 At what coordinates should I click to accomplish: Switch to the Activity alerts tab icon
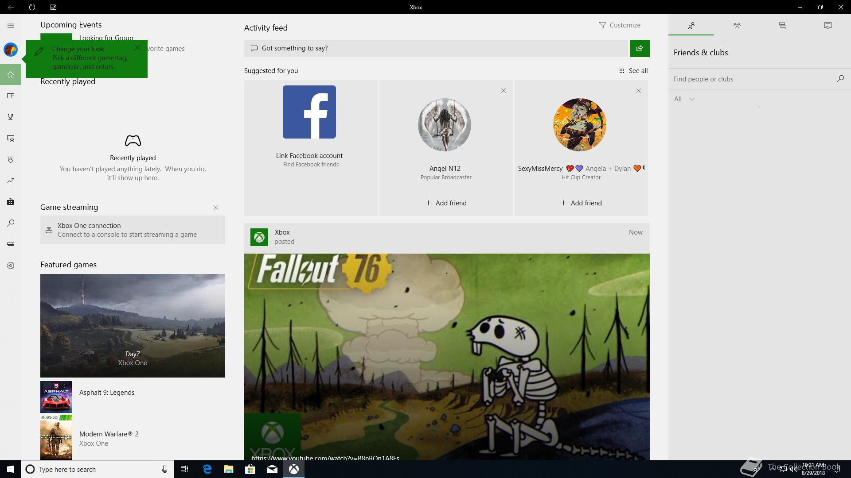click(828, 25)
